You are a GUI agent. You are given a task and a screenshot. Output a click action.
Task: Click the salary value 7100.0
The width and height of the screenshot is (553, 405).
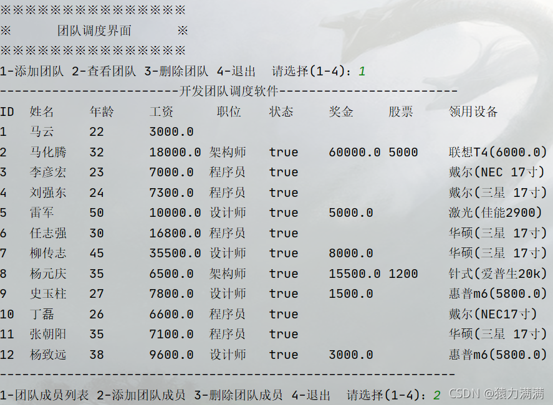pos(171,335)
